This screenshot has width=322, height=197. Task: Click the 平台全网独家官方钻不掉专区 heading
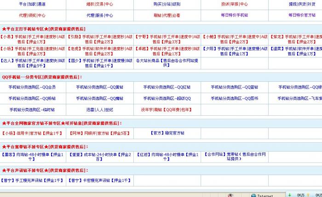(62, 123)
